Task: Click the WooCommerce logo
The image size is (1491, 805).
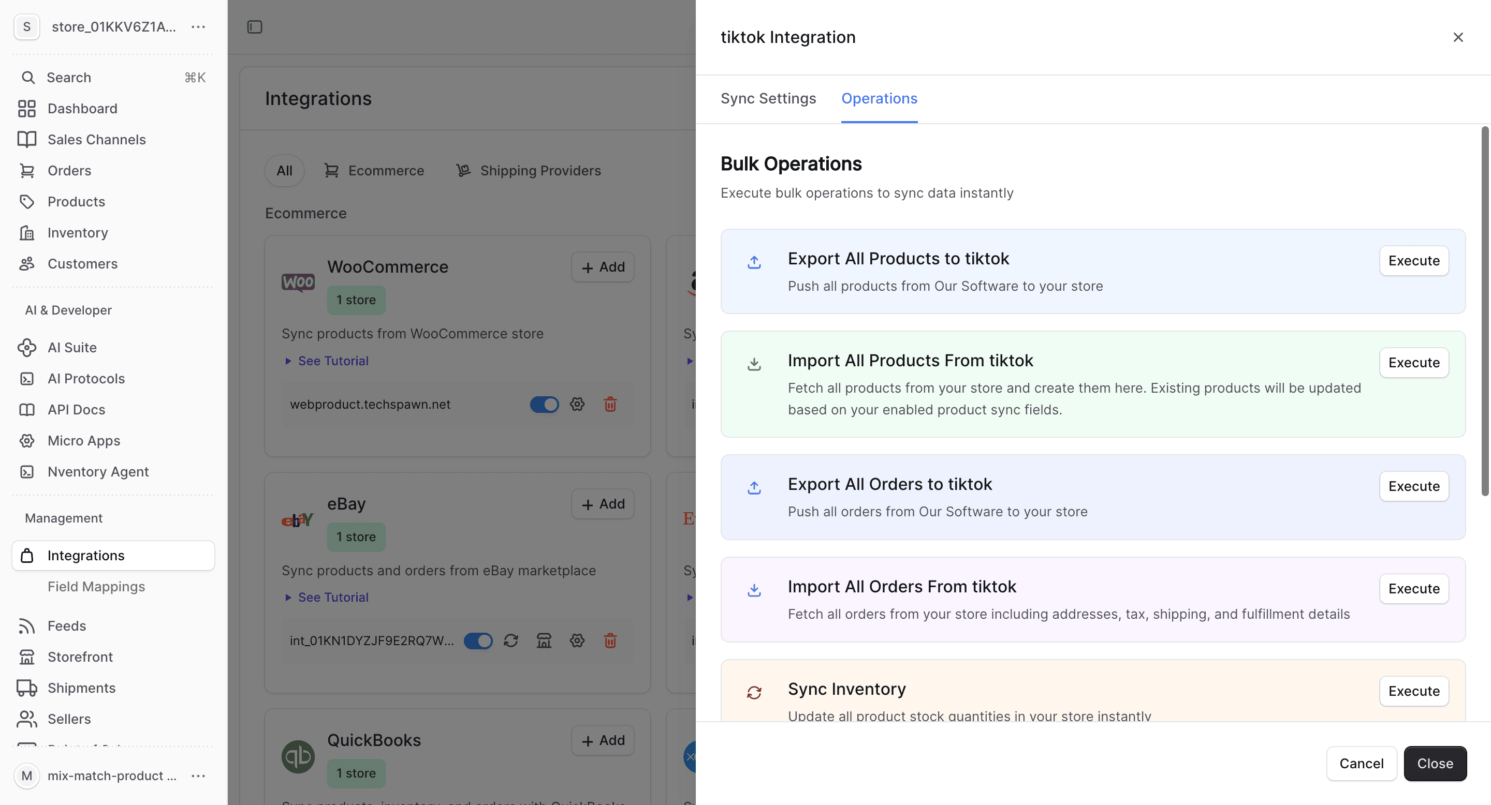Action: pos(298,282)
